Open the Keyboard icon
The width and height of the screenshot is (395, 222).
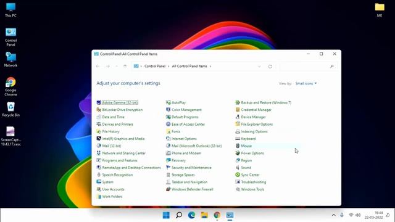pyautogui.click(x=238, y=139)
